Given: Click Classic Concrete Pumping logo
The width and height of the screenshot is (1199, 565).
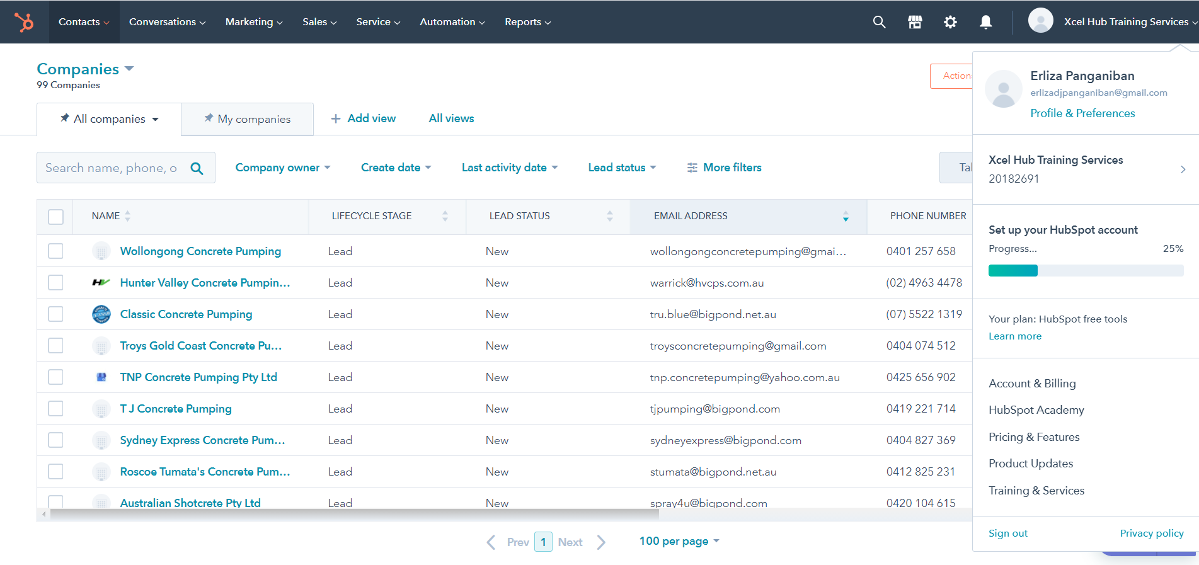Looking at the screenshot, I should click(x=101, y=314).
